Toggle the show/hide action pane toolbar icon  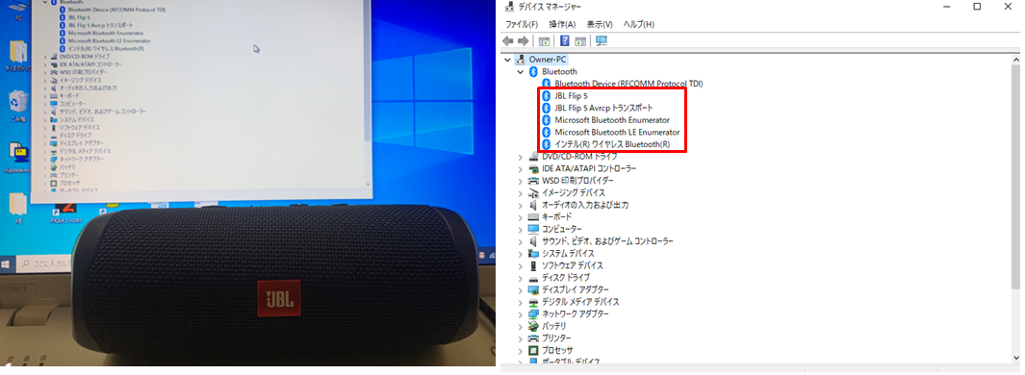point(579,41)
